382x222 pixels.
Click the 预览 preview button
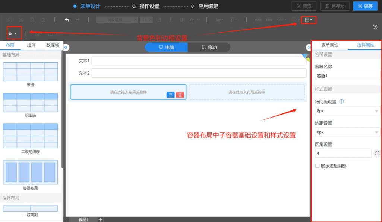[x=304, y=6]
